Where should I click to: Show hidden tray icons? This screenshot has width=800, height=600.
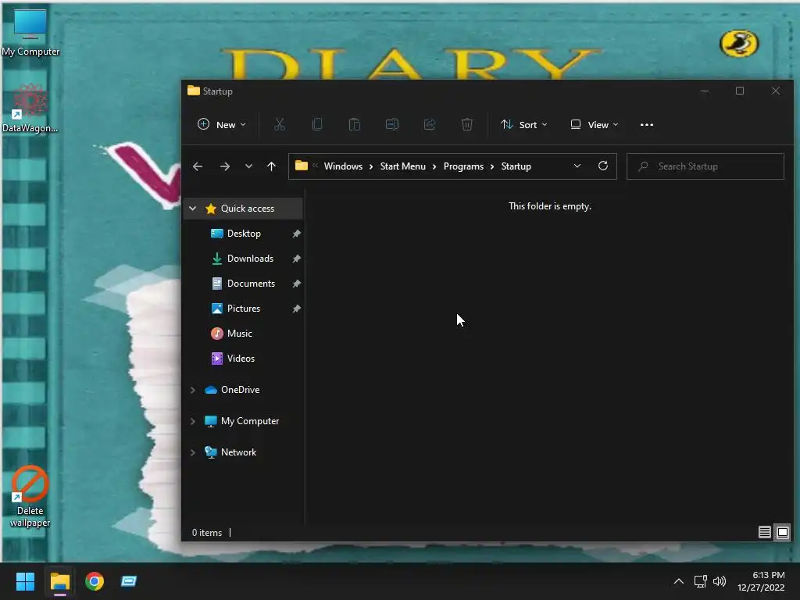click(679, 581)
